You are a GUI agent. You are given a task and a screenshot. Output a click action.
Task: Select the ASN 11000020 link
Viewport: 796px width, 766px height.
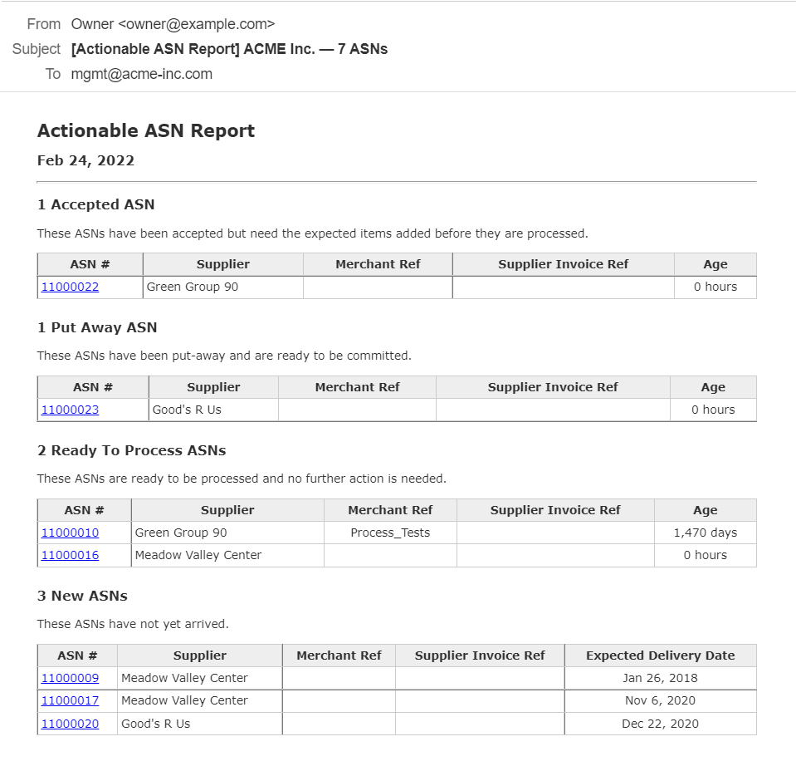[70, 724]
